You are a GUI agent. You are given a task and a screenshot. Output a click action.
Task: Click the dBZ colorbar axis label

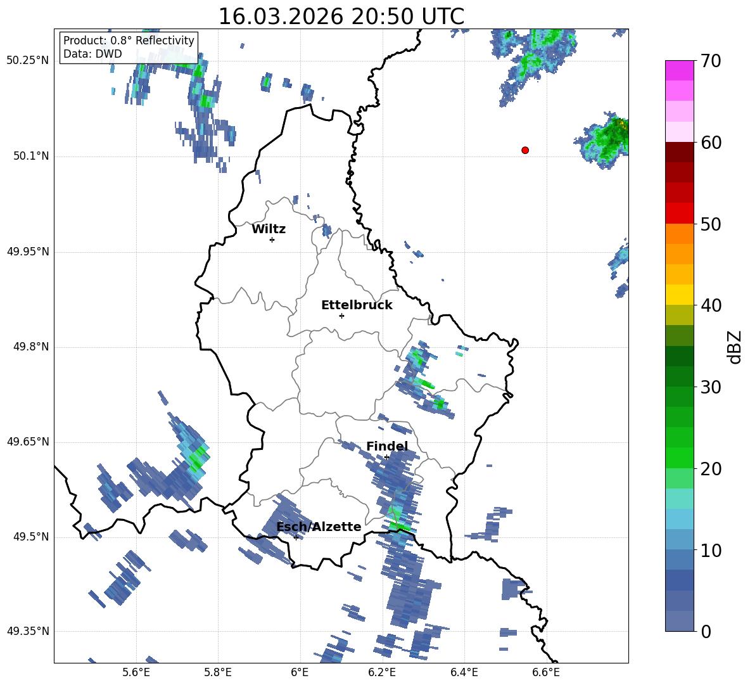(x=734, y=347)
